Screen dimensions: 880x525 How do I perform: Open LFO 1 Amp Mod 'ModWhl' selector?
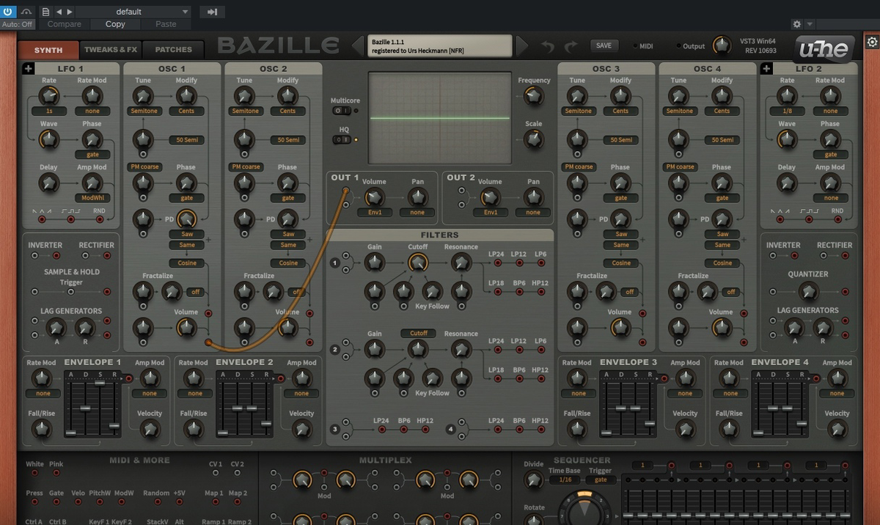[92, 198]
